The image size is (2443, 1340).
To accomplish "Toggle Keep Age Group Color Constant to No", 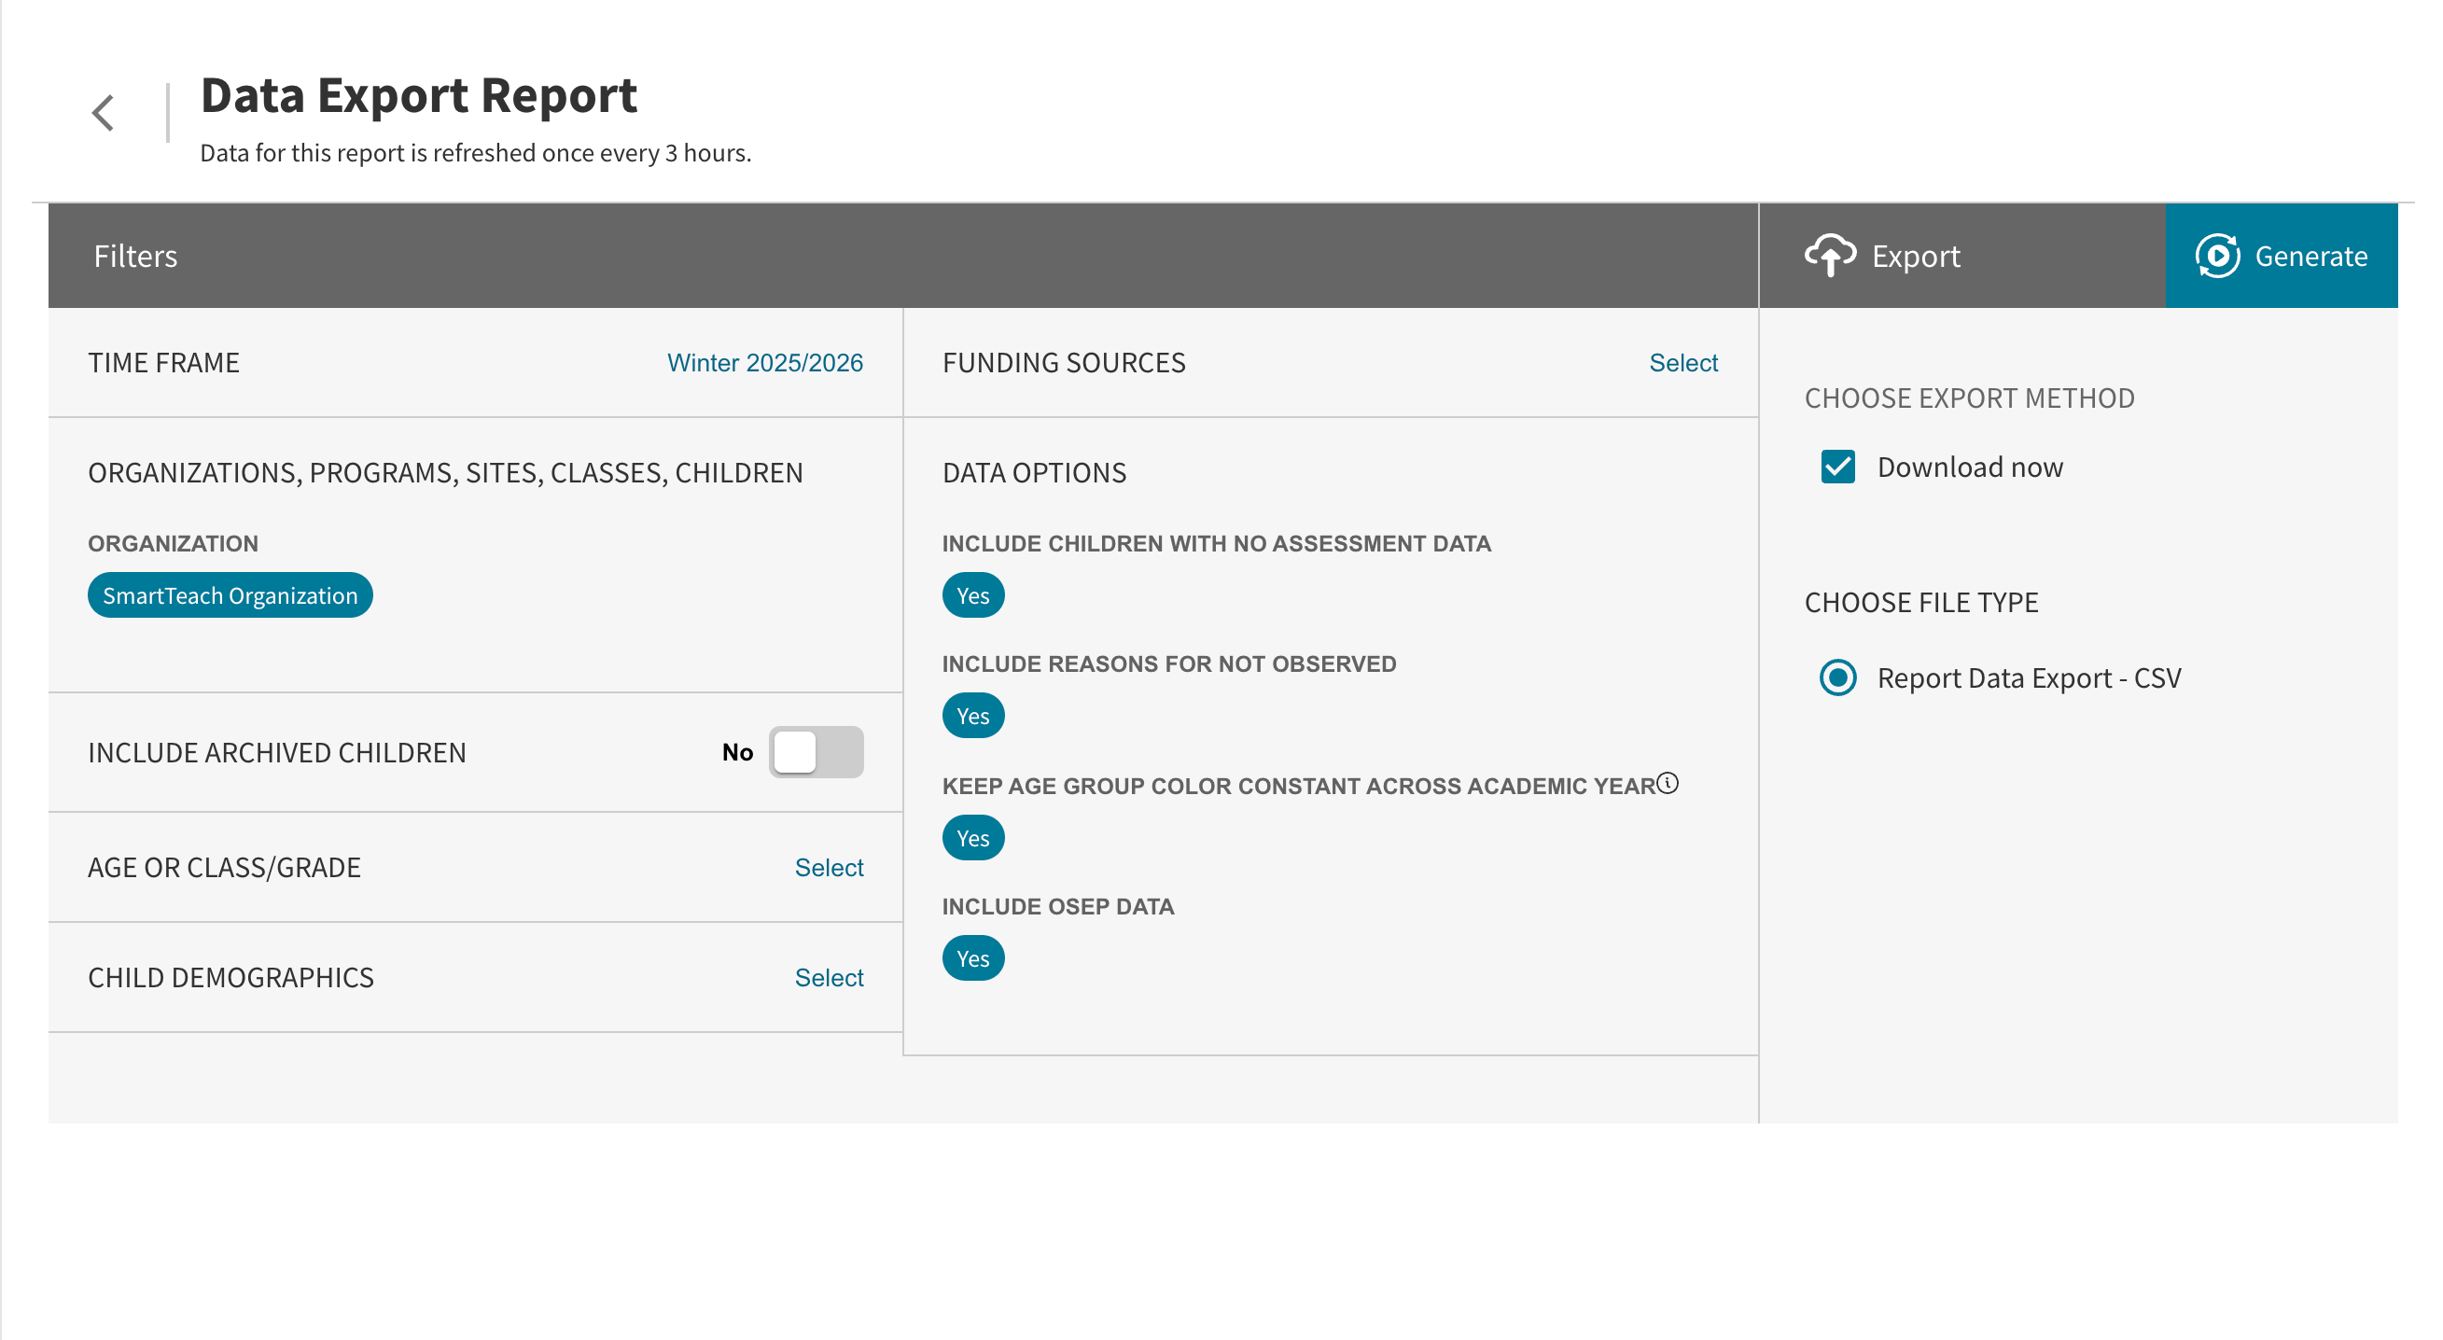I will (973, 836).
